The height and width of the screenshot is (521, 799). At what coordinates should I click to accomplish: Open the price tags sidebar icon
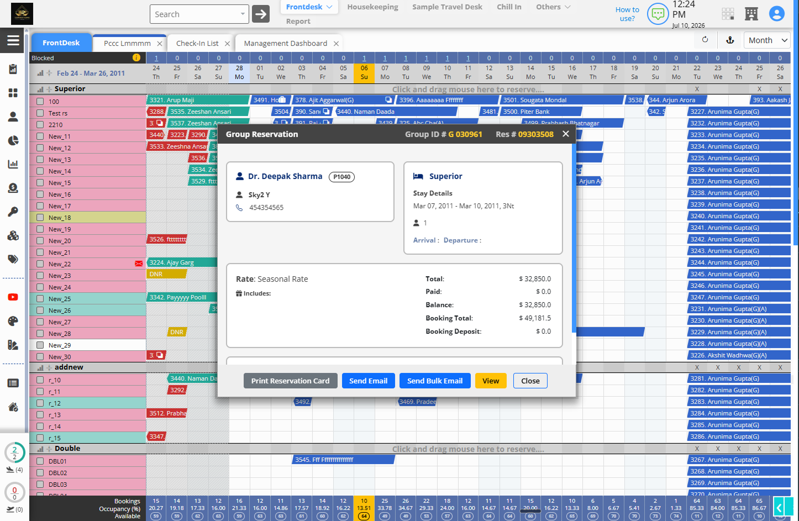click(13, 259)
